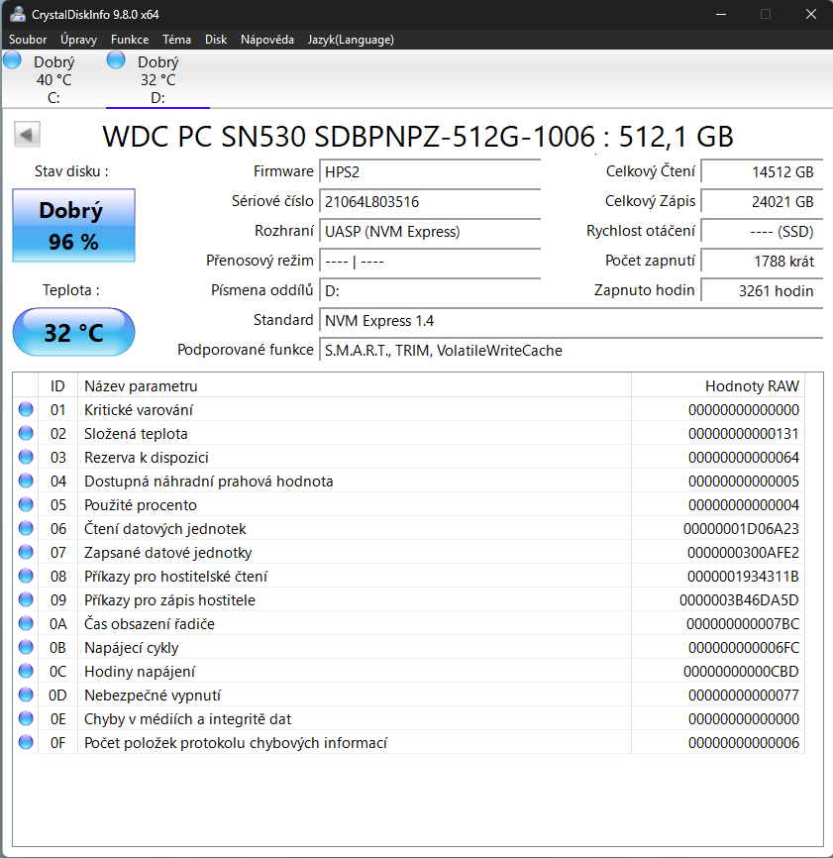Click the Firmware field HPS2
Screen dimensions: 833x858
[430, 171]
